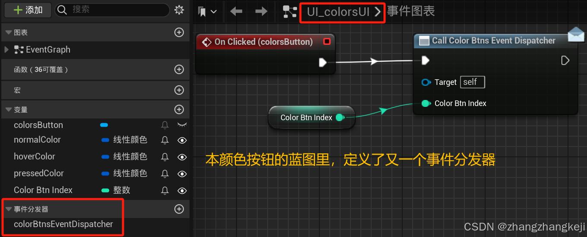The width and height of the screenshot is (587, 237).
Task: Click the blueprint graph hierarchy icon
Action: click(290, 12)
